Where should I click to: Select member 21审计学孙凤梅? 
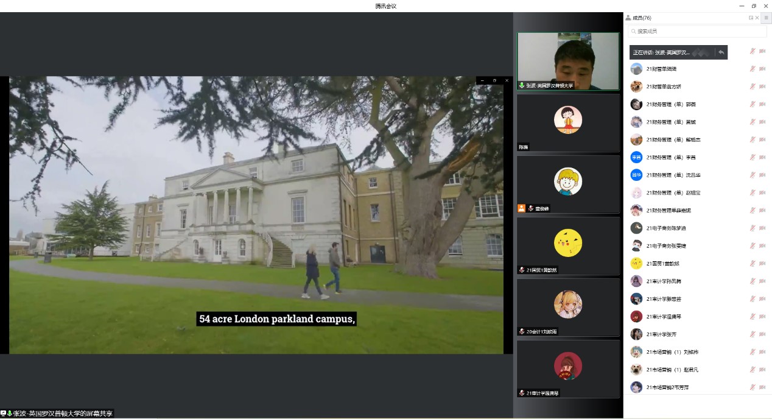coord(698,281)
